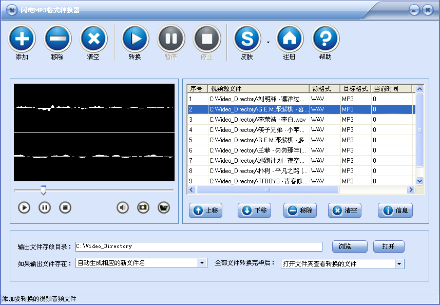Open the Help (帮助) icon
The image size is (440, 305).
tap(326, 39)
